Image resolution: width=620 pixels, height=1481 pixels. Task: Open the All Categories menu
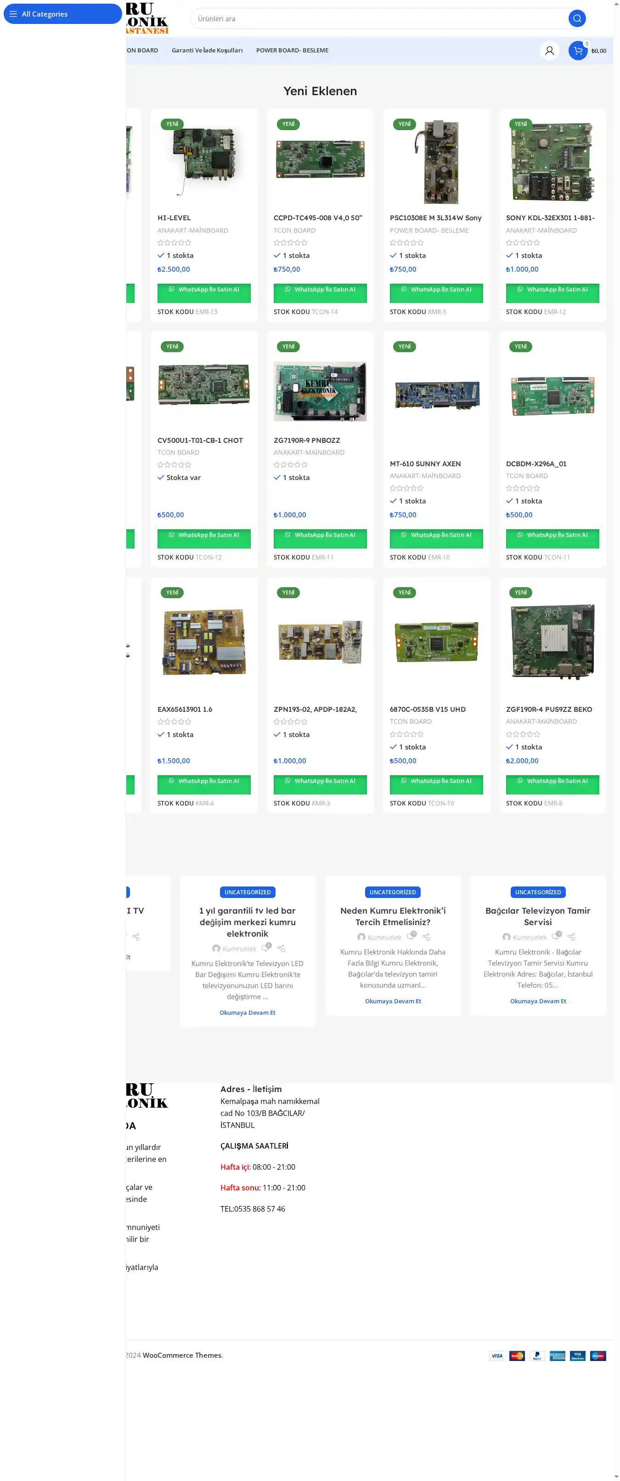point(62,14)
